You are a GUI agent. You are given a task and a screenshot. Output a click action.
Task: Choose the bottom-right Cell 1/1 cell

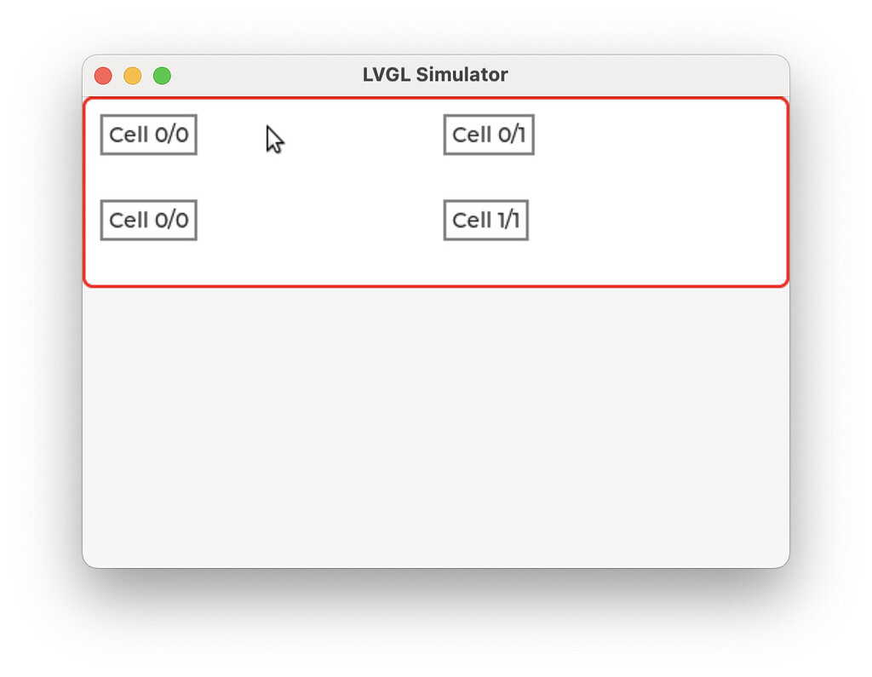[485, 219]
